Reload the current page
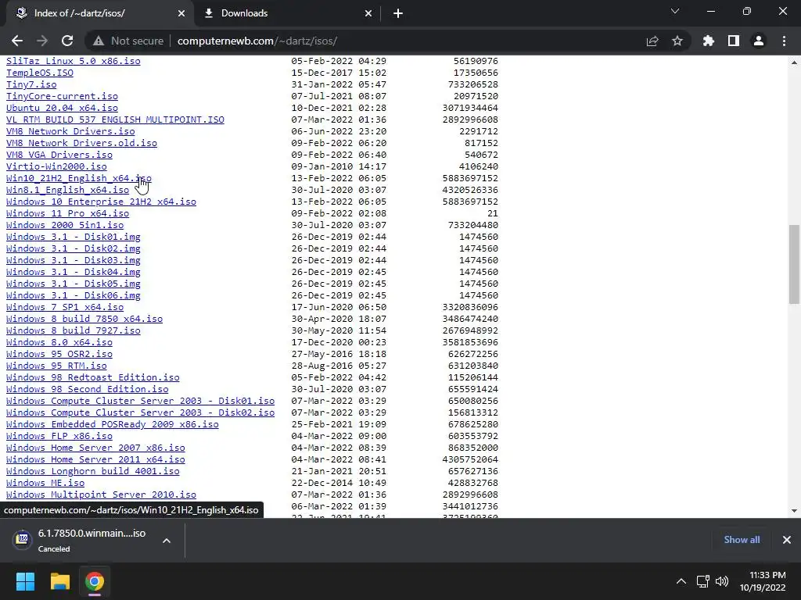Screen dimensions: 801x600 67,41
